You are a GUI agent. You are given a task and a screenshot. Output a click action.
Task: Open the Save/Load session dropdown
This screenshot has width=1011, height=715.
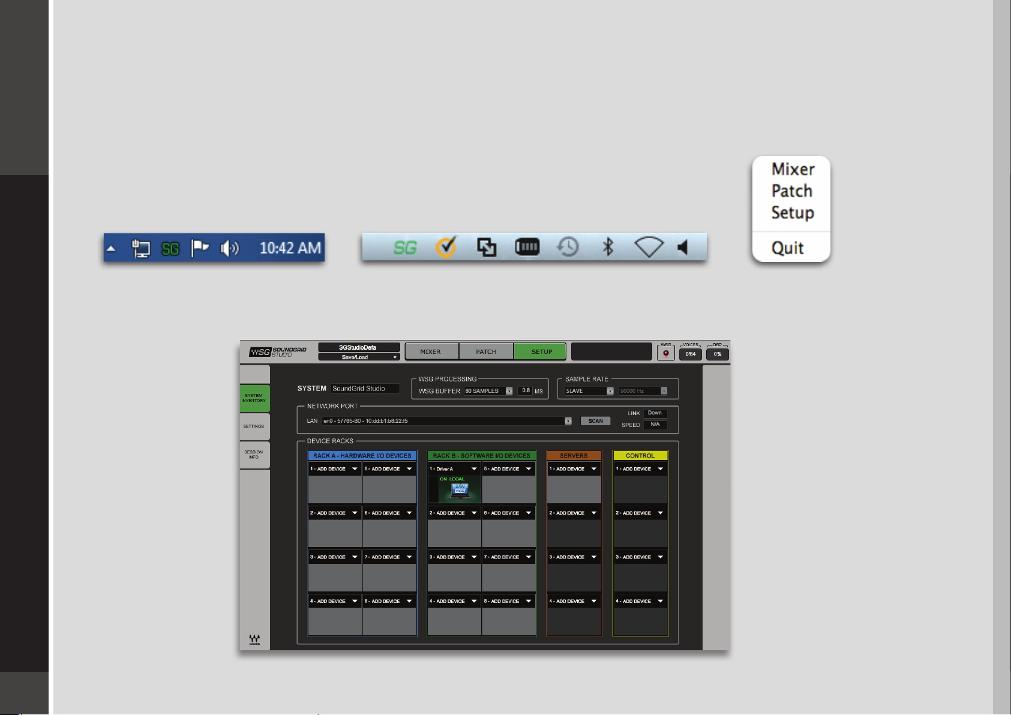359,357
